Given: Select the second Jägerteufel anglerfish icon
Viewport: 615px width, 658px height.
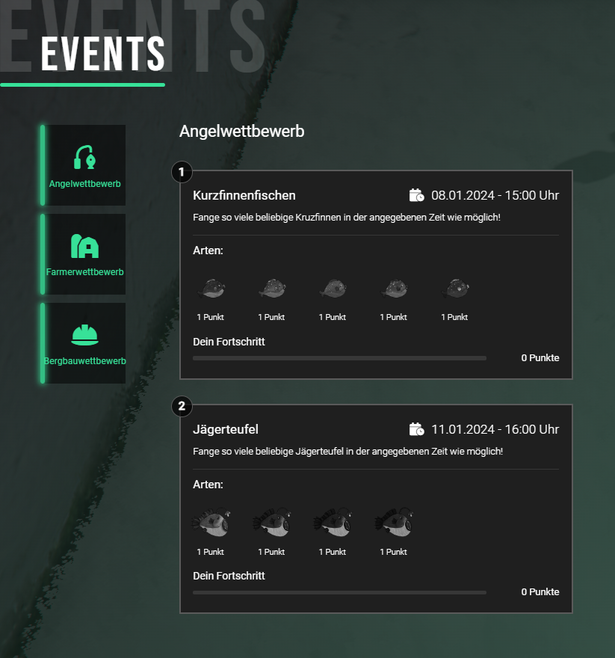Looking at the screenshot, I should click(x=272, y=522).
